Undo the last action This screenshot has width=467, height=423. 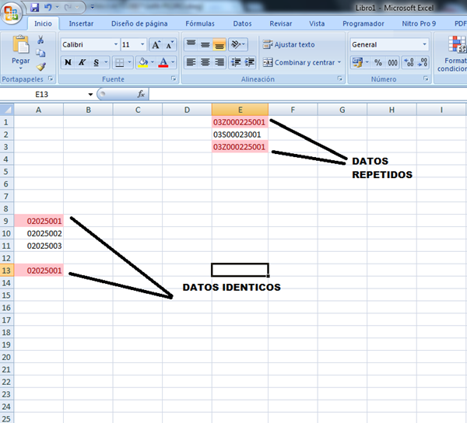[x=47, y=7]
